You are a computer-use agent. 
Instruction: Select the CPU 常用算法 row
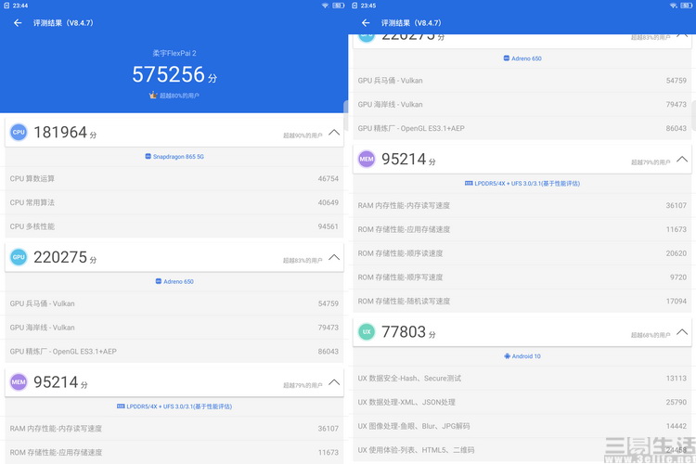point(174,202)
